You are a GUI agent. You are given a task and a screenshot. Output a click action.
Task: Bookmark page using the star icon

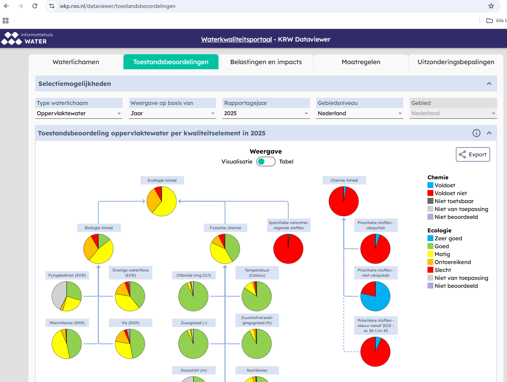491,6
